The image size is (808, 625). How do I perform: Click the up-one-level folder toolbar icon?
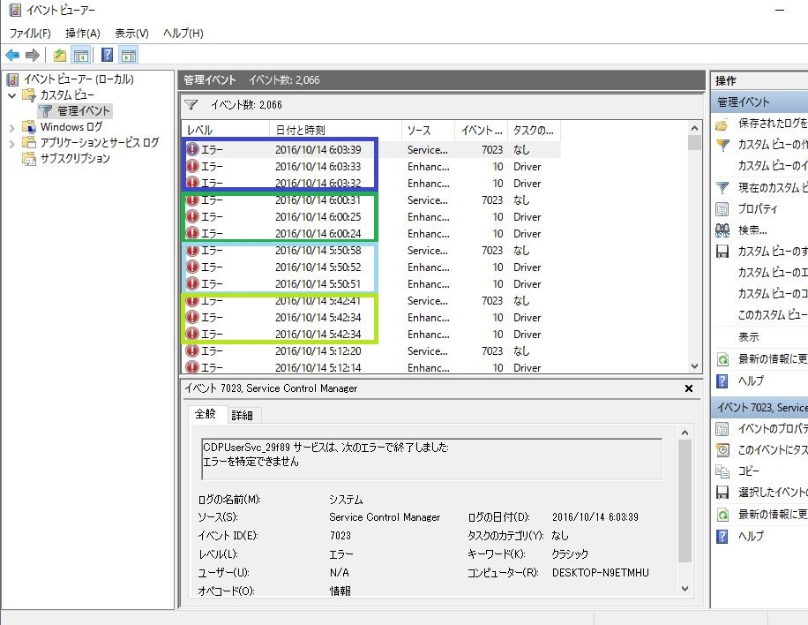60,55
